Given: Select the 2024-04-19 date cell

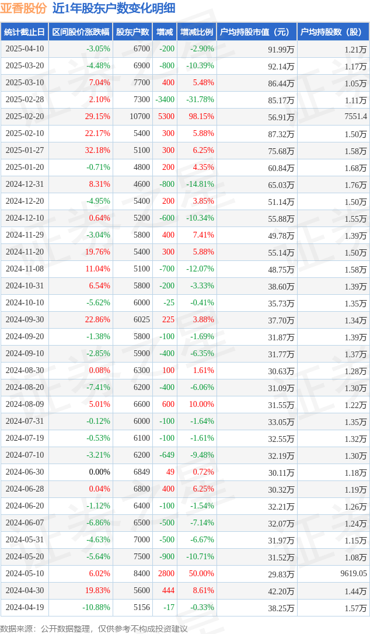Looking at the screenshot, I should coord(25,607).
